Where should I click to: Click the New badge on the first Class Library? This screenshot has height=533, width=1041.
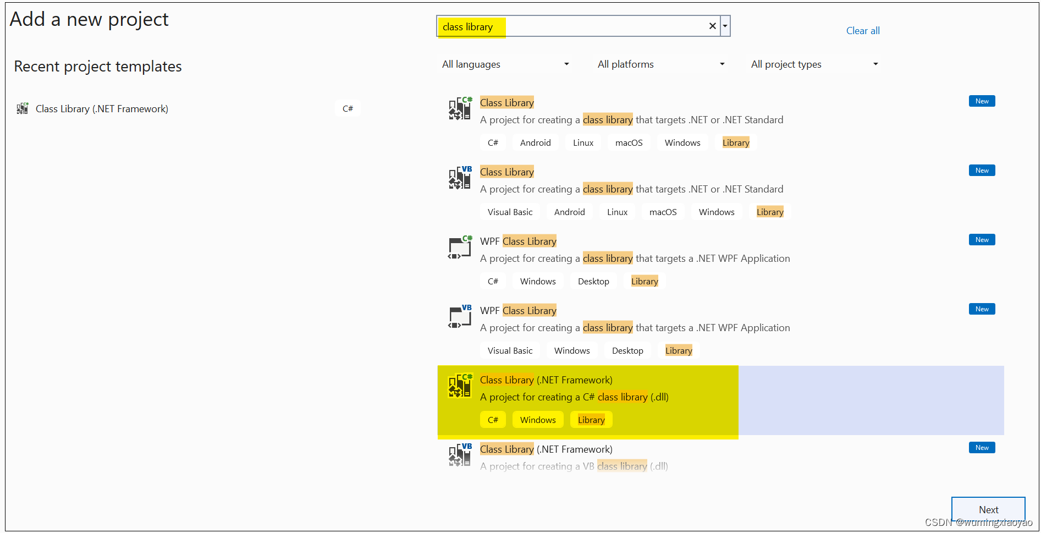click(981, 101)
